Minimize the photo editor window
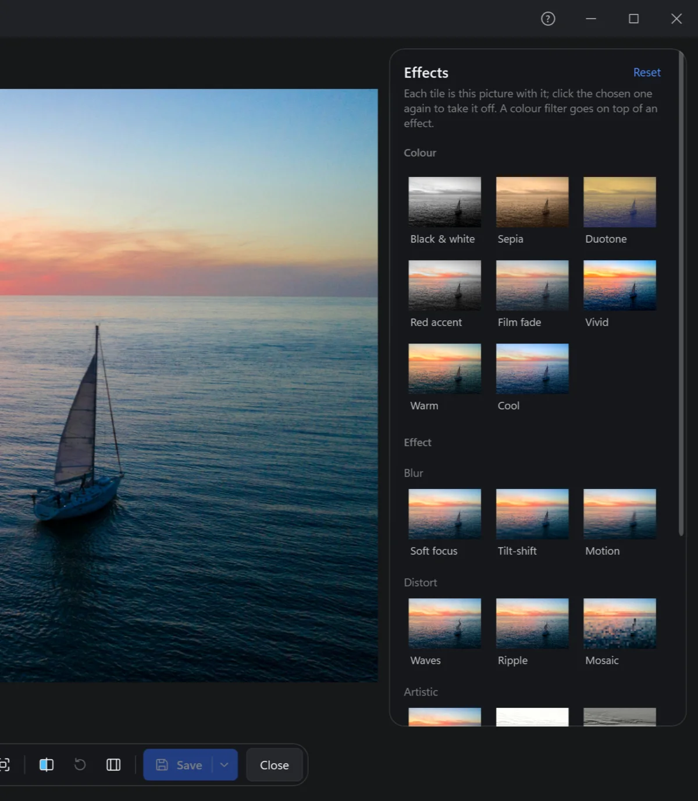Screen dimensions: 698x801 click(591, 19)
